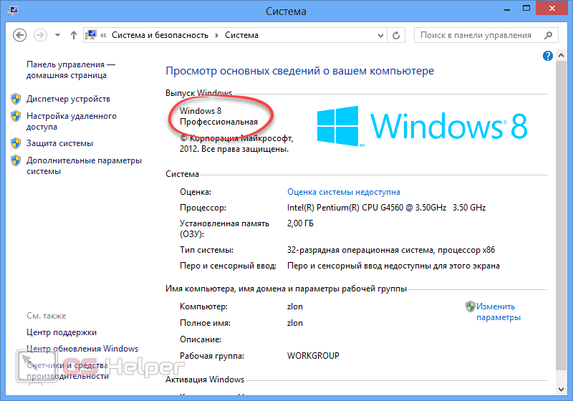Screen dimensions: 573x401
Task: Refresh the address bar view
Action: click(396, 35)
